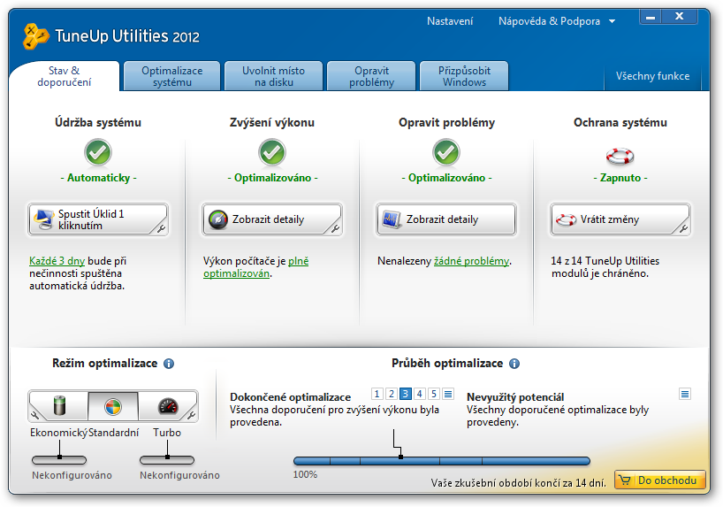Screen dimensions: 723x507
Task: Minimize the TuneUp window
Action: 651,17
